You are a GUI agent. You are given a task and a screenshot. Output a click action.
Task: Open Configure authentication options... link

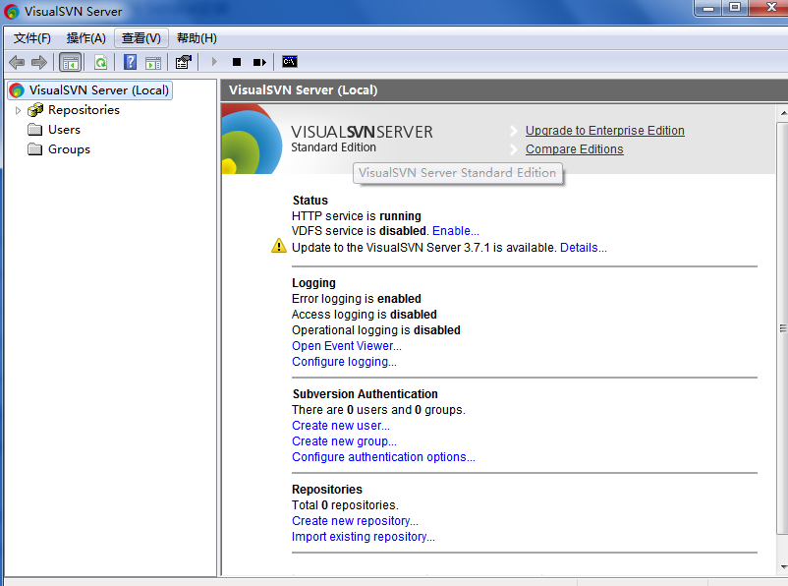pos(383,457)
